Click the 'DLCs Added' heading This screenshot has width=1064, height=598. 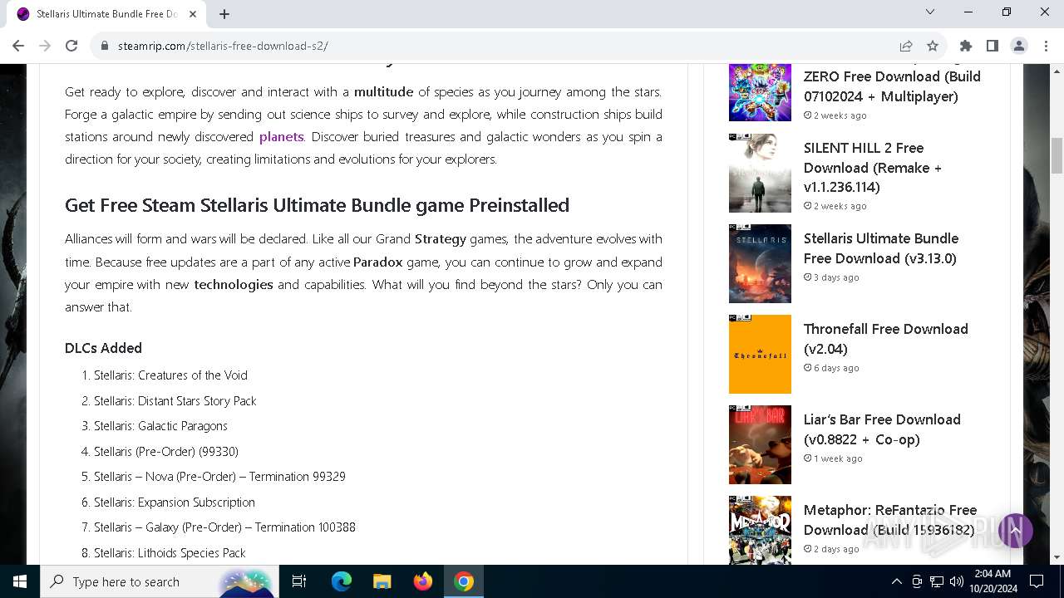tap(103, 348)
